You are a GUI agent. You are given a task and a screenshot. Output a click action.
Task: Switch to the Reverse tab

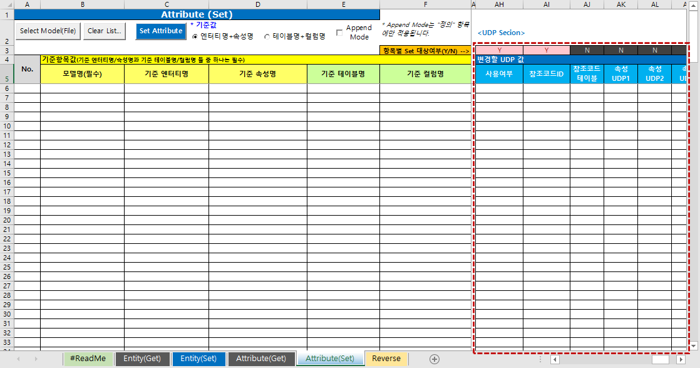point(386,358)
